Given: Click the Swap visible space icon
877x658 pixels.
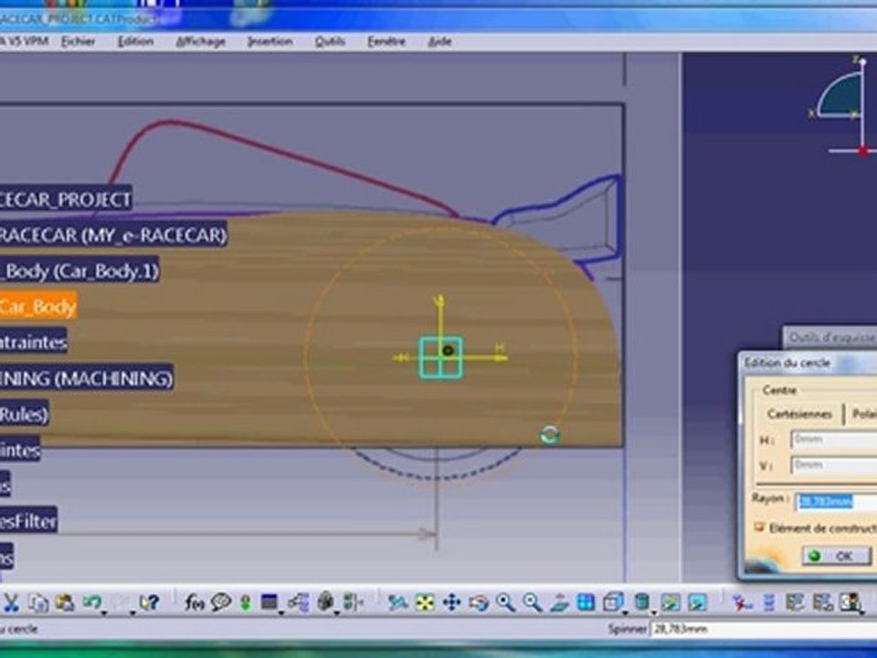Looking at the screenshot, I should pos(697,603).
